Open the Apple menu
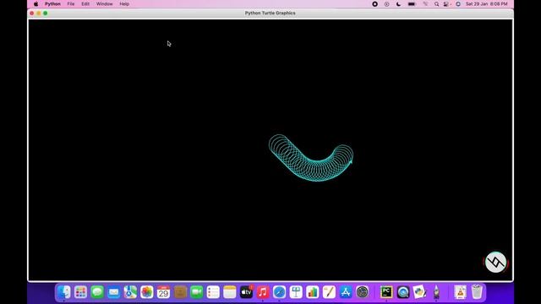 (36, 4)
